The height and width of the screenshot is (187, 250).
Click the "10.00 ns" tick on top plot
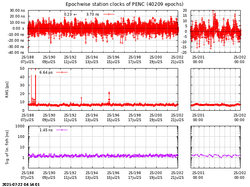coord(17,23)
